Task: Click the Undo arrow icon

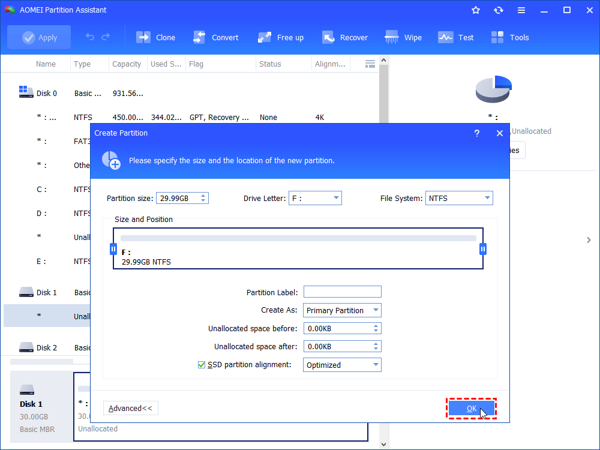Action: [x=89, y=37]
